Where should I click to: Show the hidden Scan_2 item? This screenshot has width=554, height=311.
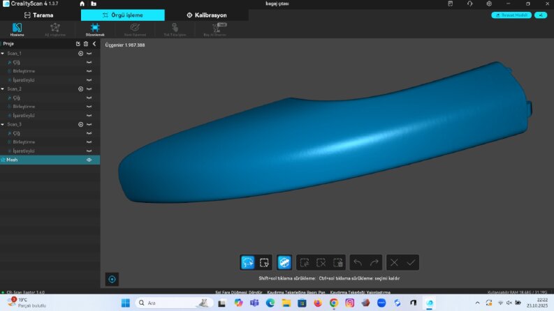89,89
